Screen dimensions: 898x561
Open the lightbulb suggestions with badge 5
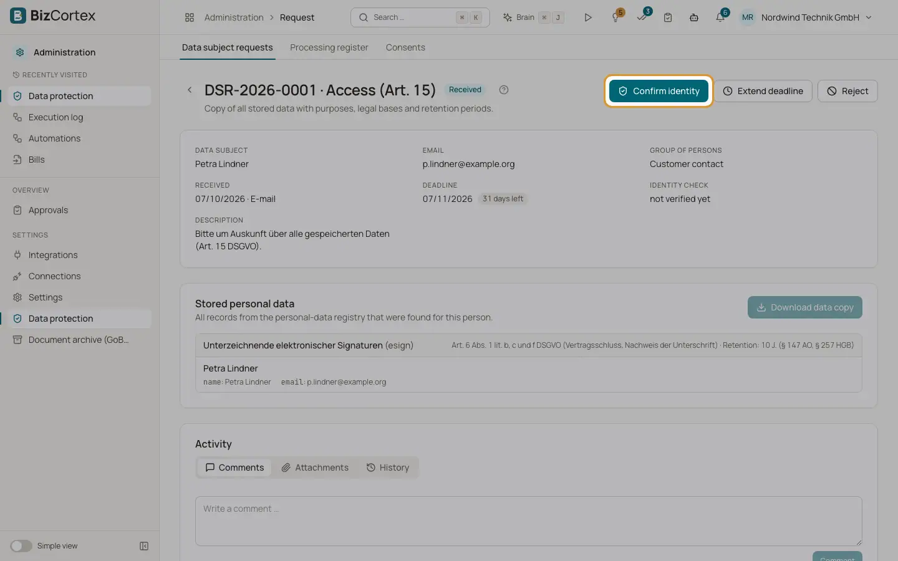[616, 17]
